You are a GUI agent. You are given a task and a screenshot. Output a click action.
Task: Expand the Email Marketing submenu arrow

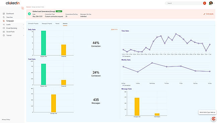[x=23, y=28]
